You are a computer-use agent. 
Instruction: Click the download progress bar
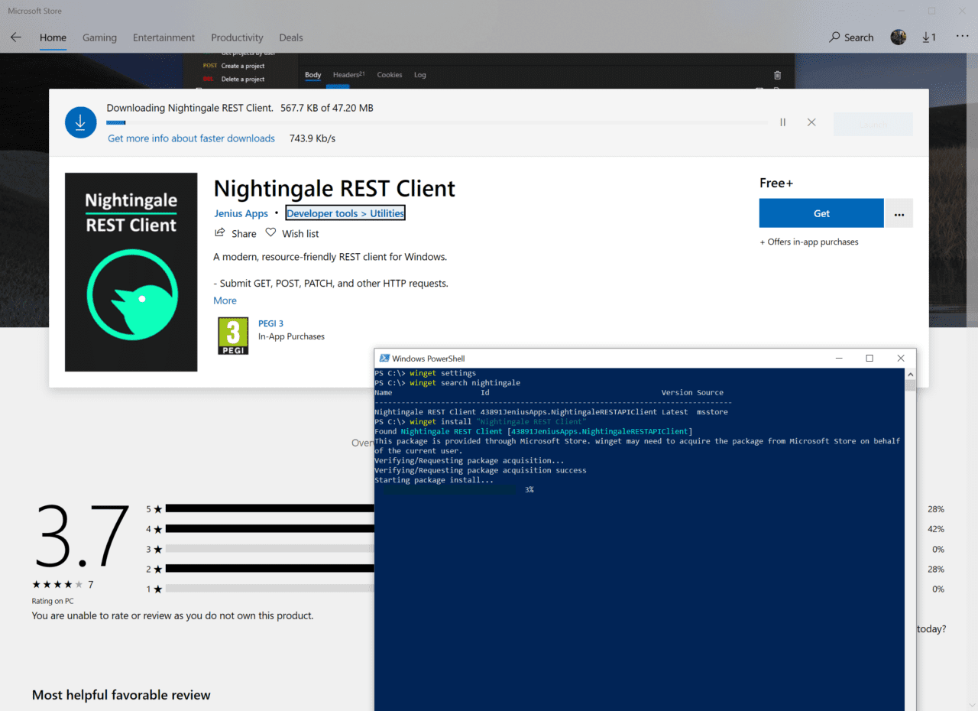click(x=437, y=122)
